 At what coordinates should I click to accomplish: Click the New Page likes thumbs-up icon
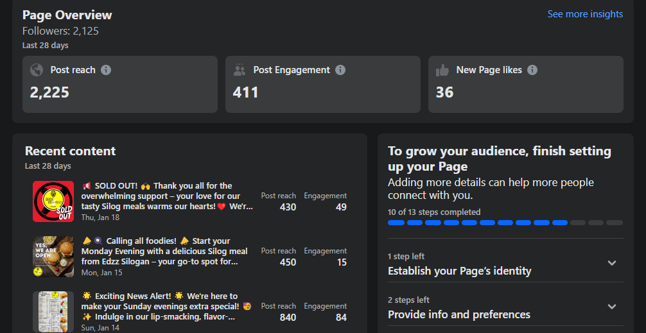pyautogui.click(x=442, y=70)
